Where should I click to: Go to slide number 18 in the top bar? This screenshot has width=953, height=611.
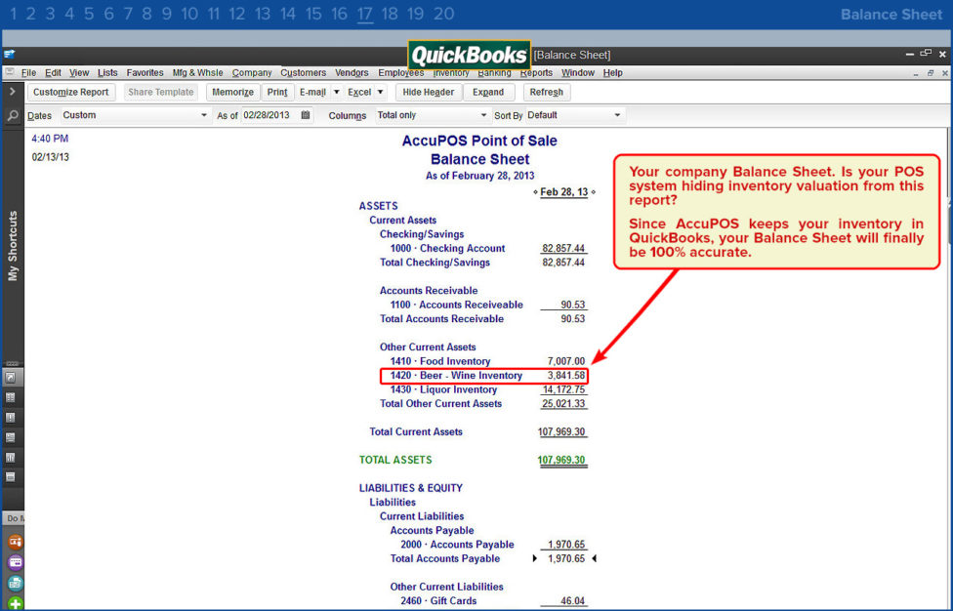click(x=390, y=14)
